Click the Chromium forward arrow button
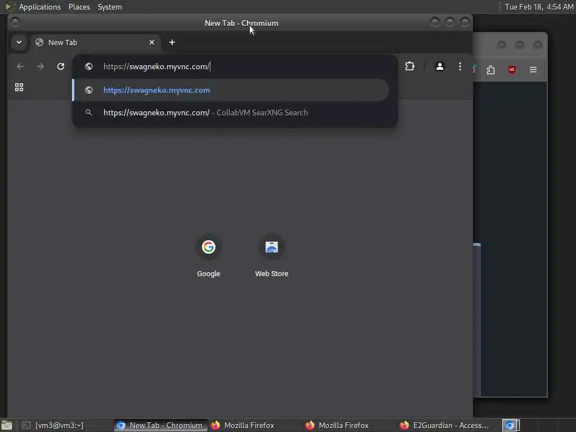 pos(40,66)
